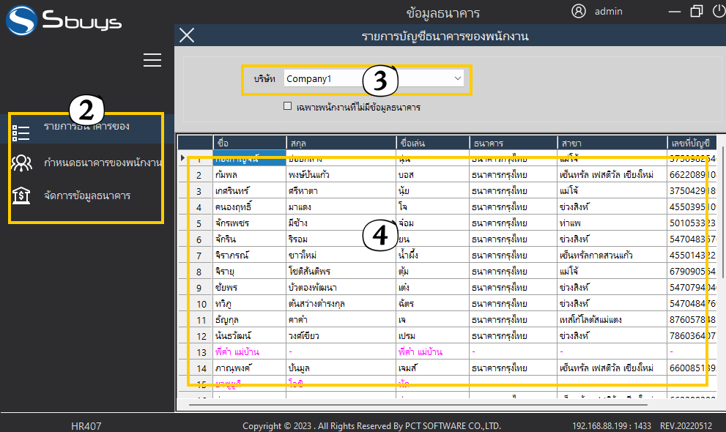Click the admin user profile icon
Image resolution: width=726 pixels, height=432 pixels.
[x=579, y=11]
